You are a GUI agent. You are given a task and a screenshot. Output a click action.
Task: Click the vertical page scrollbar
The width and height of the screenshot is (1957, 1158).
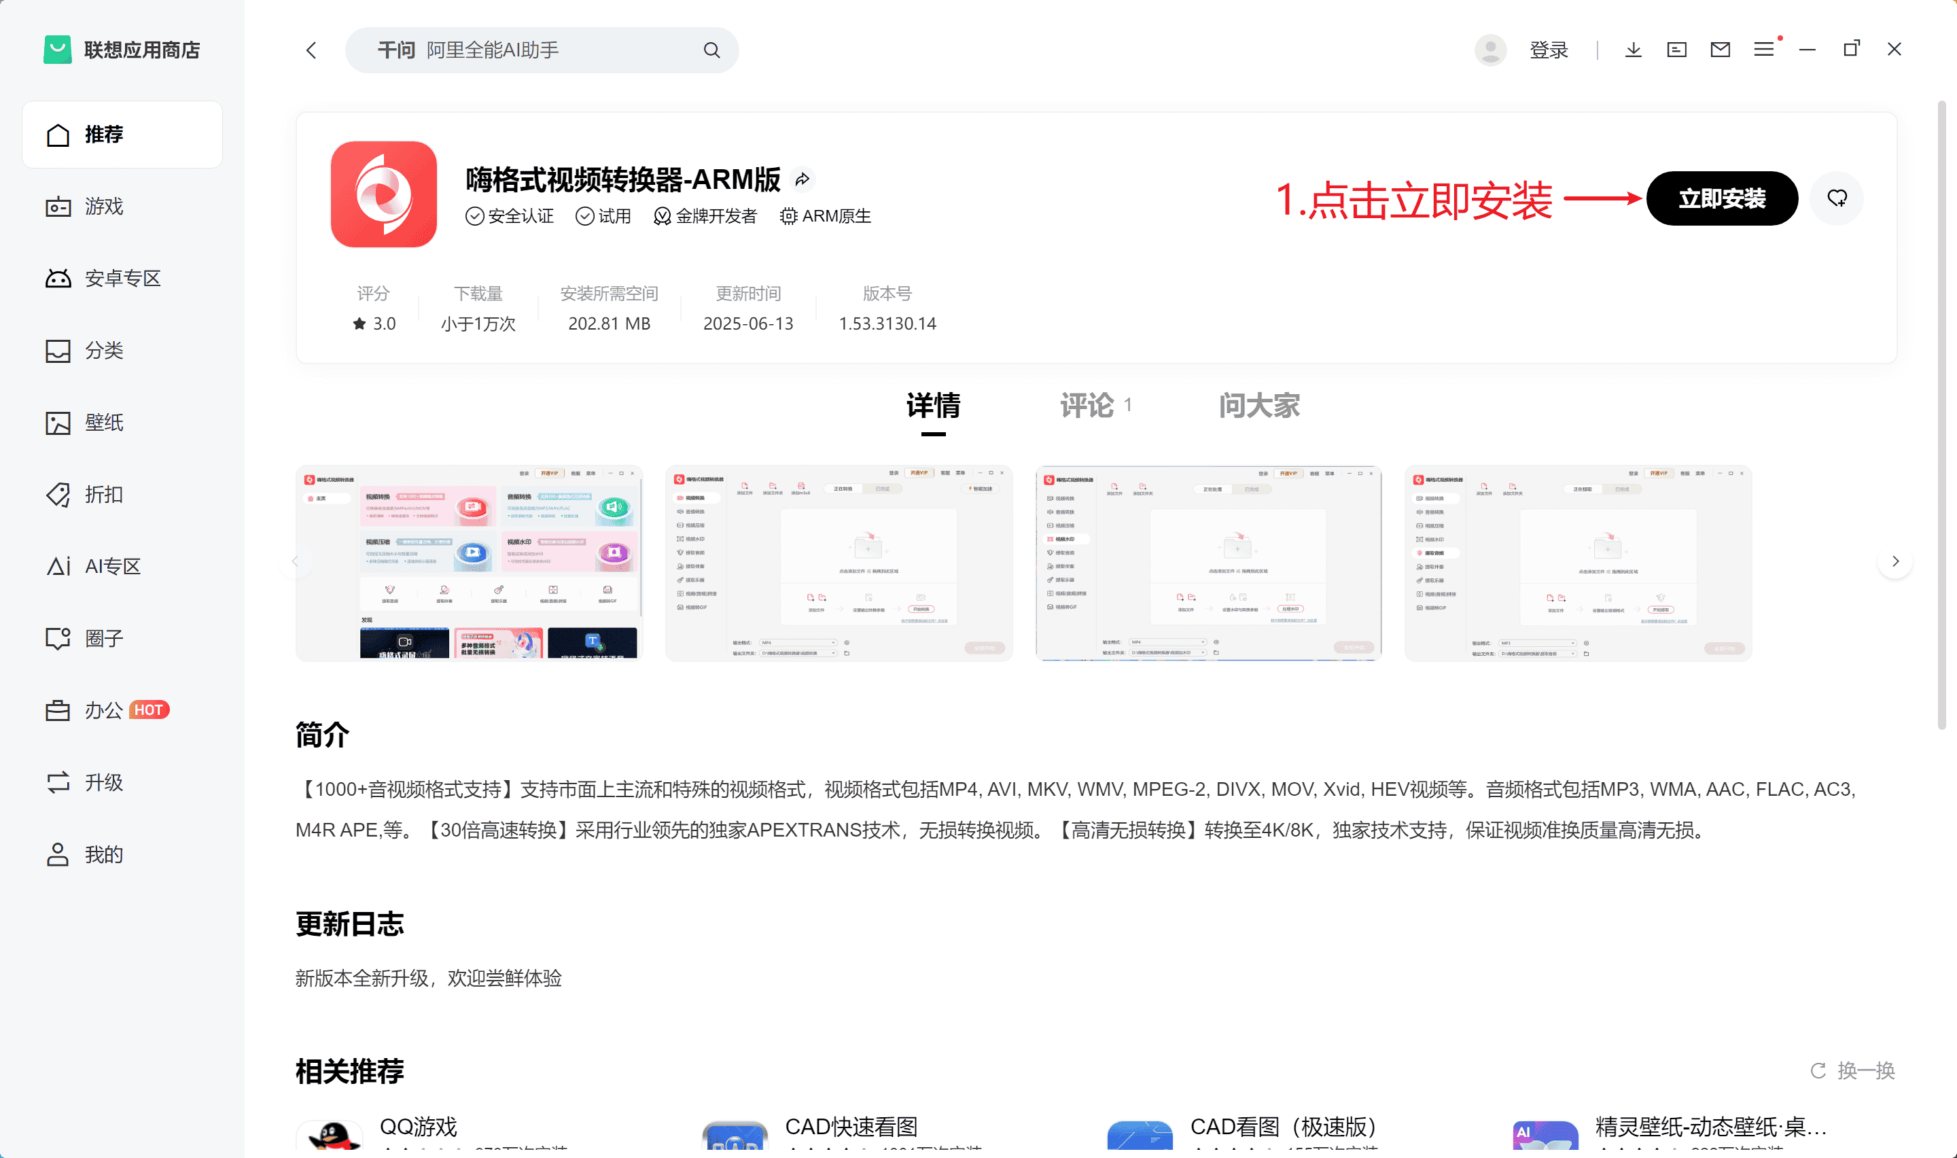[1942, 415]
